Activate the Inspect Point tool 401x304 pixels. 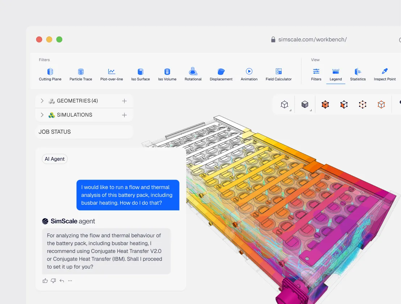[385, 75]
